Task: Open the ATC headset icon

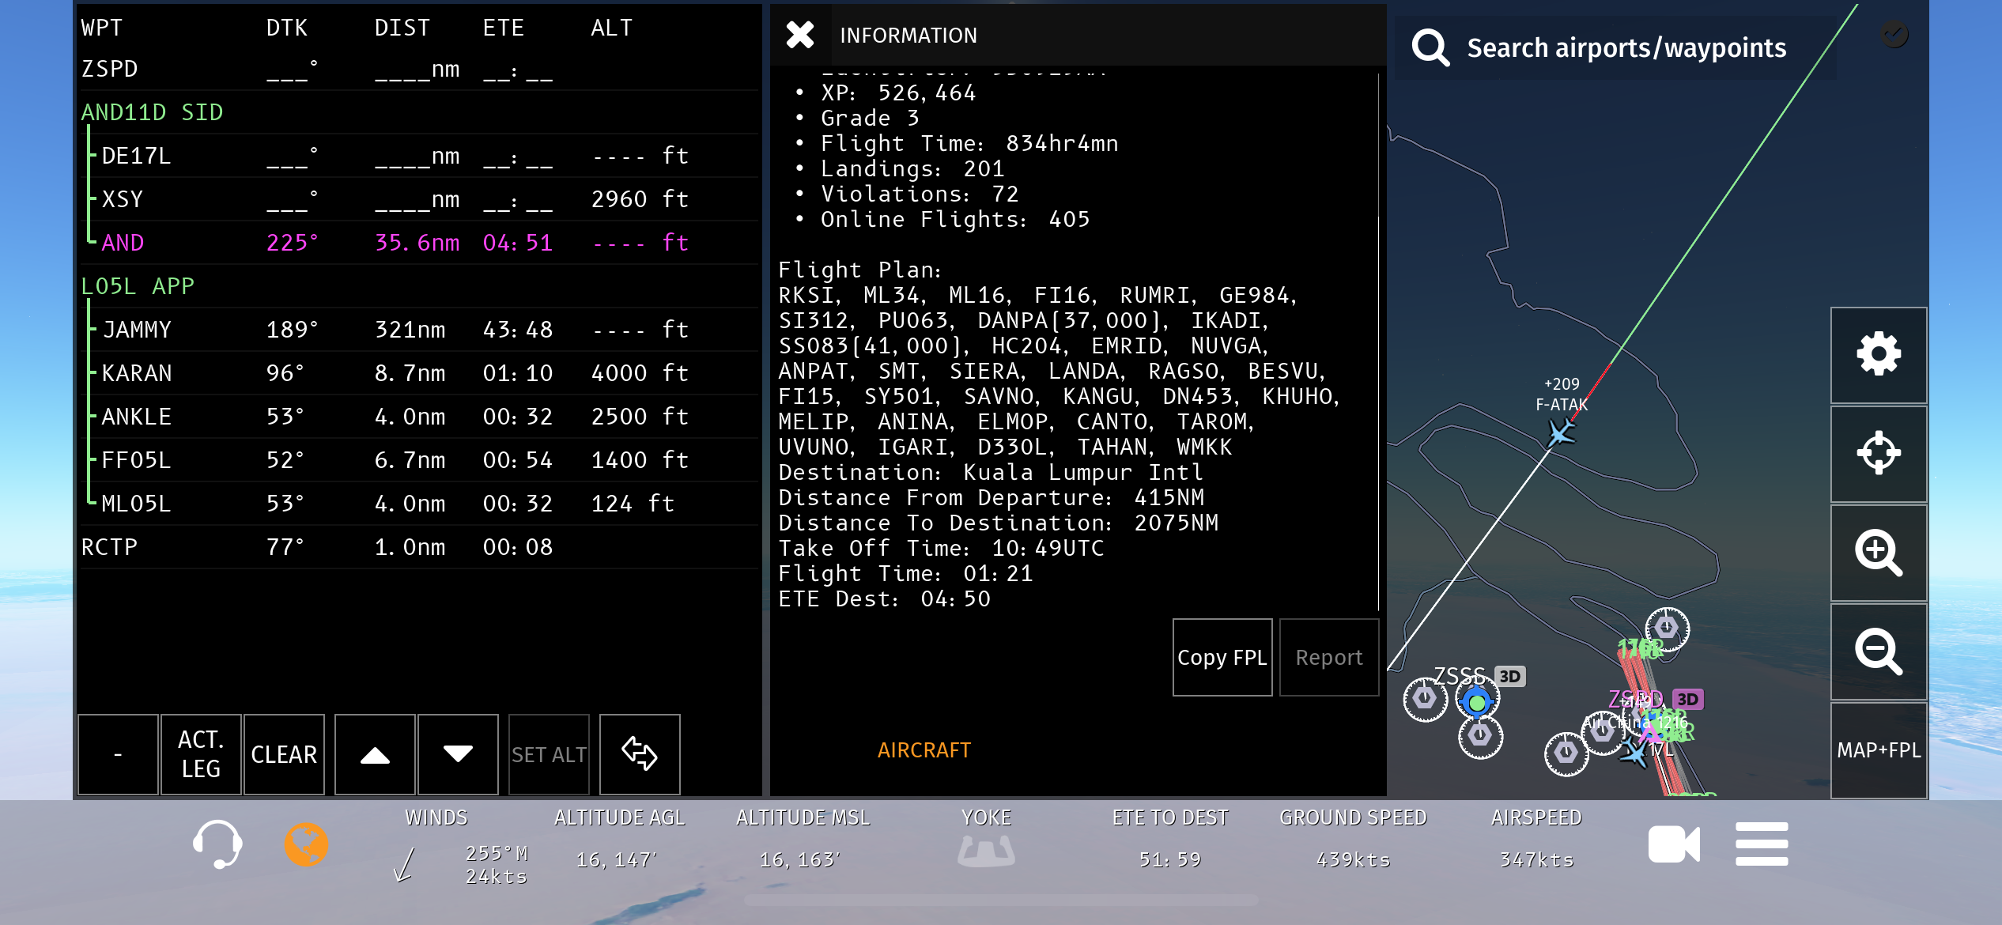Action: point(217,844)
